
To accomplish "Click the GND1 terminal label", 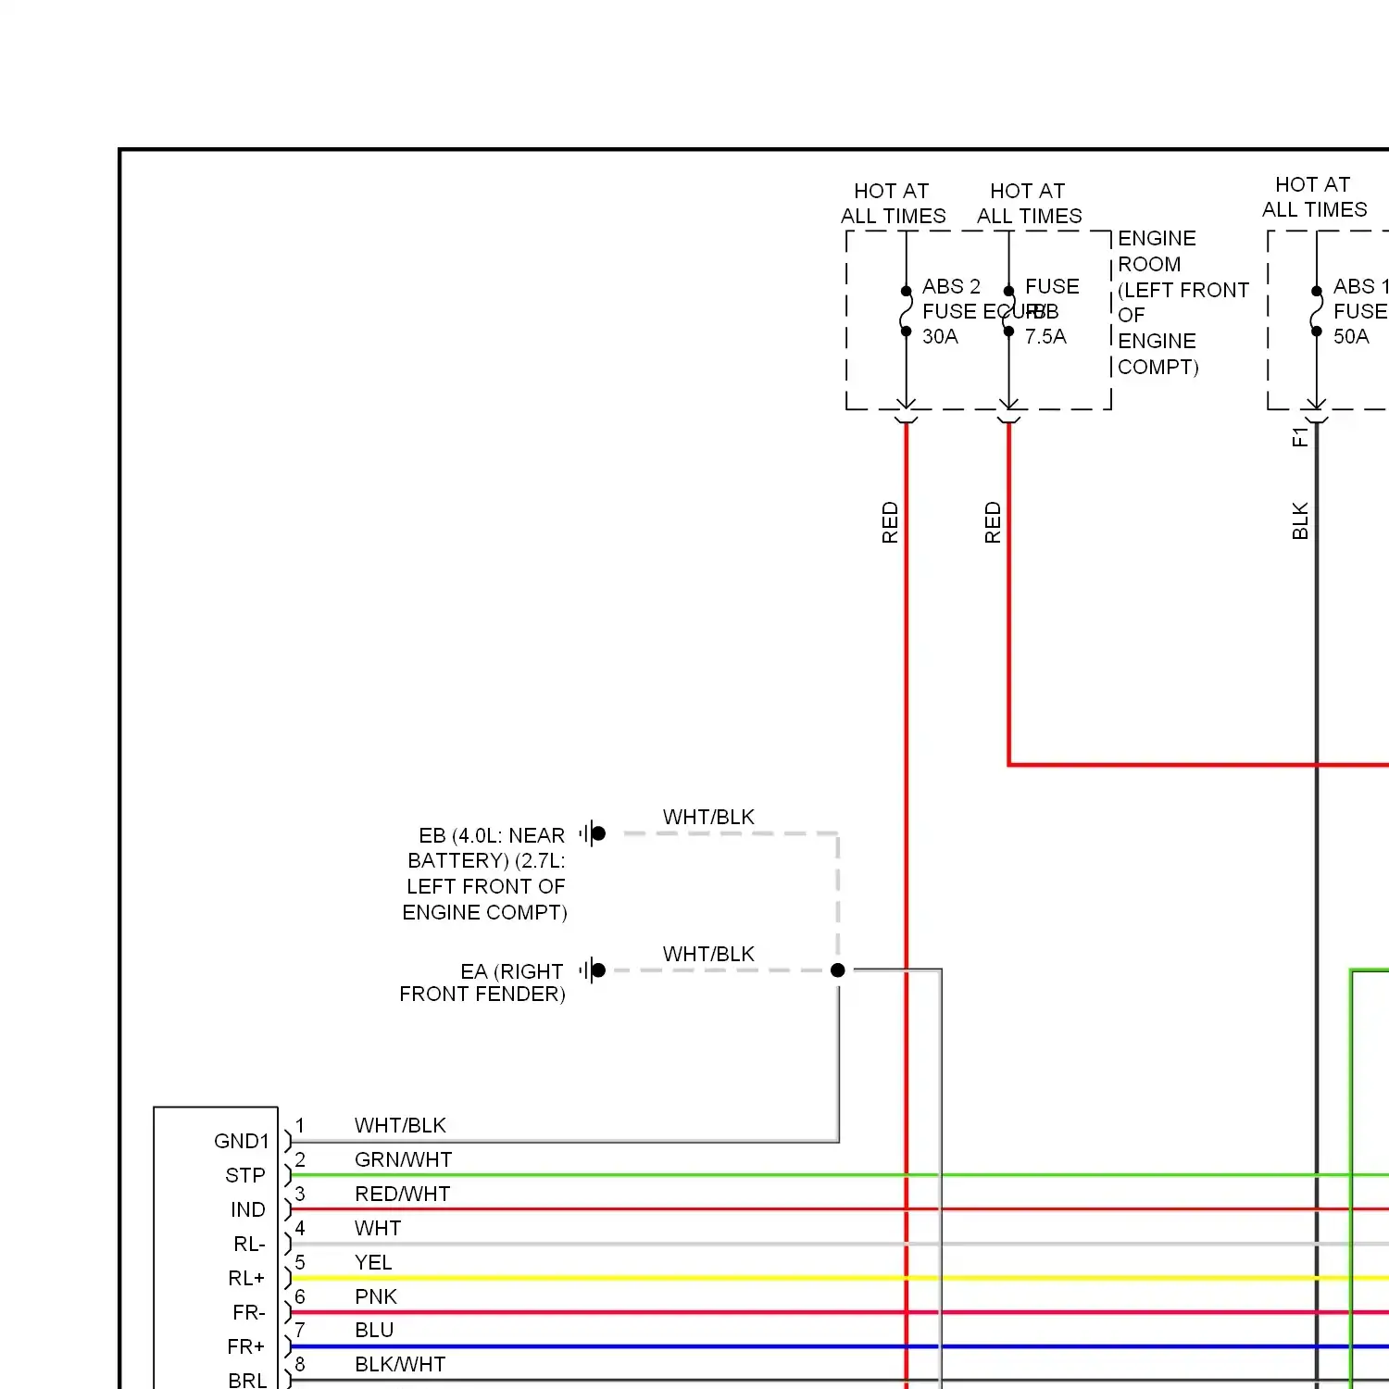I will pyautogui.click(x=241, y=1141).
